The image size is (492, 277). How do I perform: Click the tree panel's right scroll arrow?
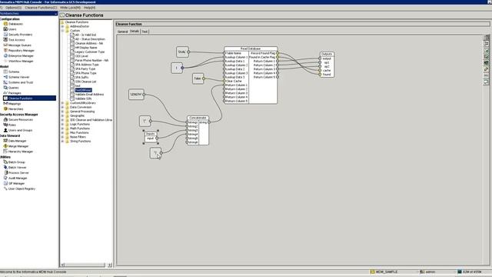(x=109, y=265)
